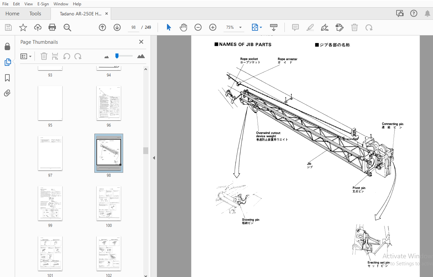This screenshot has height=277, width=433.
Task: Rotate pages clockwise in thumbnails panel
Action: point(78,56)
